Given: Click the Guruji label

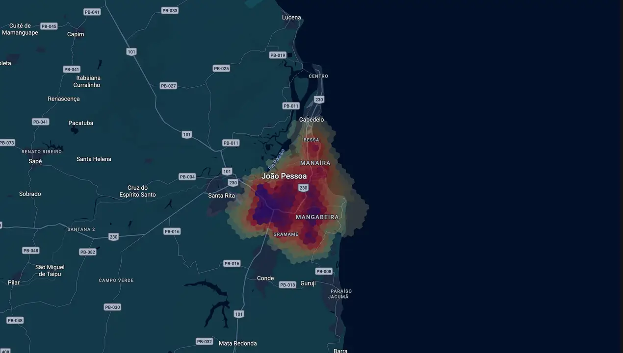Looking at the screenshot, I should pos(308,283).
